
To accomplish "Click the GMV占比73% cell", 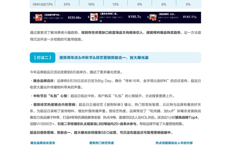I will [x=43, y=4].
